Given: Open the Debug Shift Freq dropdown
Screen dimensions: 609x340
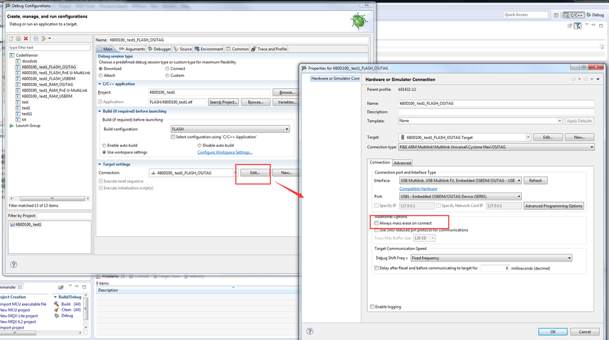Looking at the screenshot, I should pyautogui.click(x=491, y=258).
